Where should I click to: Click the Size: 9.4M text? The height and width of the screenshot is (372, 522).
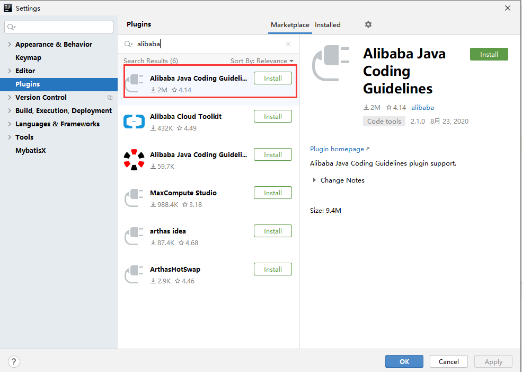click(x=325, y=210)
